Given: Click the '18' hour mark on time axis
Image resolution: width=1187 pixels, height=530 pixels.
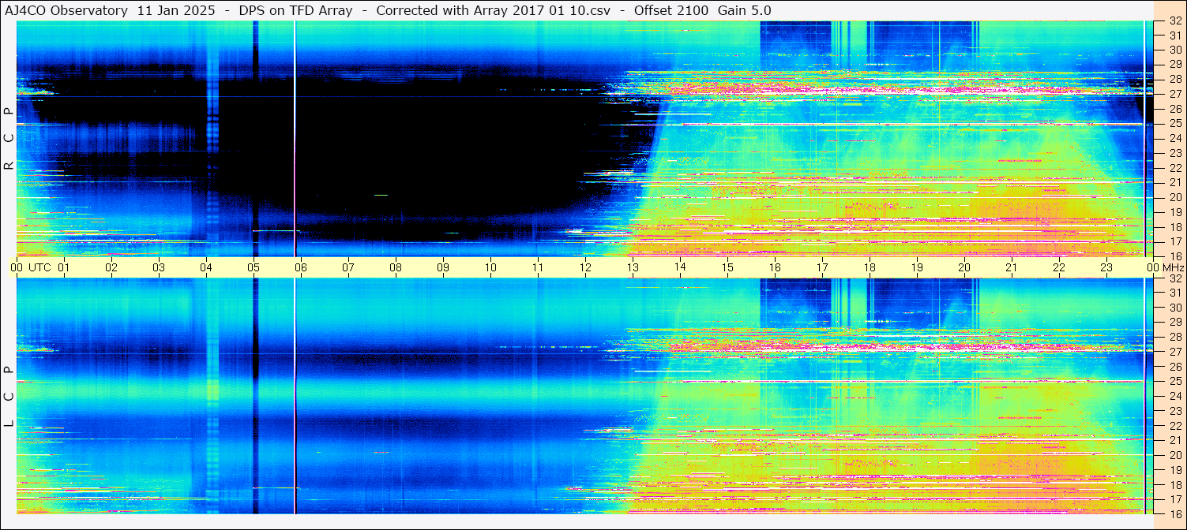Looking at the screenshot, I should pos(870,267).
